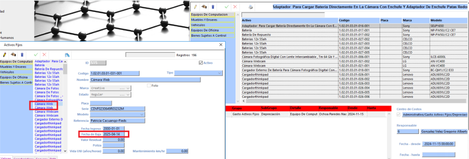Enable the Foto checkbox
This screenshot has width=469, height=159.
click(149, 85)
